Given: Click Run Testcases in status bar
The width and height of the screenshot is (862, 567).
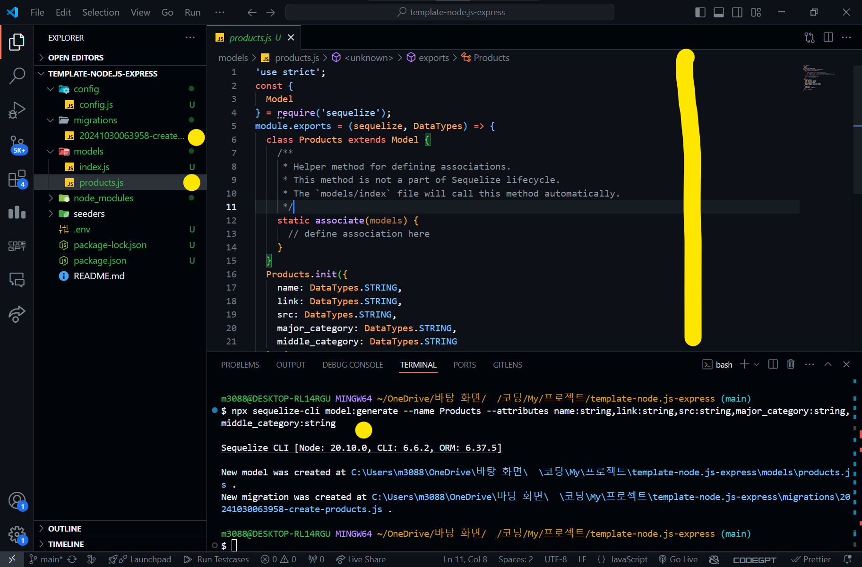Looking at the screenshot, I should coord(216,559).
